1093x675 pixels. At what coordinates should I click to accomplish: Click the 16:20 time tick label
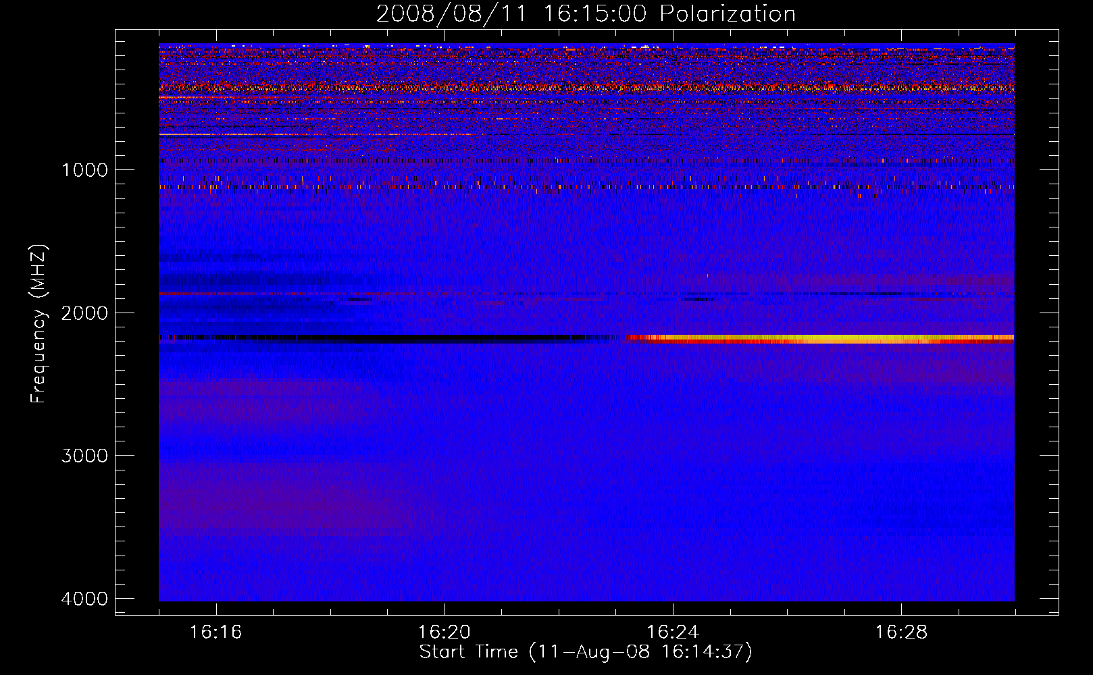pyautogui.click(x=444, y=632)
